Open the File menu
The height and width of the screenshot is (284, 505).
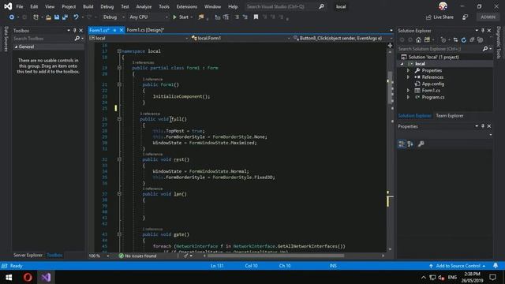point(20,6)
